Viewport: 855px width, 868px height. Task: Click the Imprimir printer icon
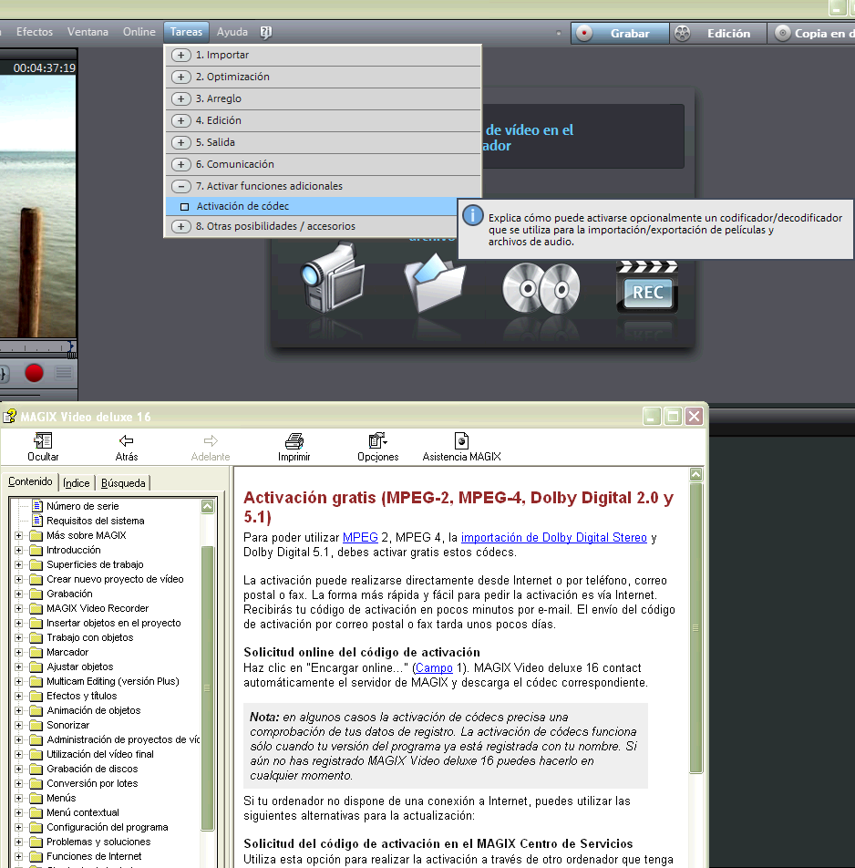tap(294, 441)
